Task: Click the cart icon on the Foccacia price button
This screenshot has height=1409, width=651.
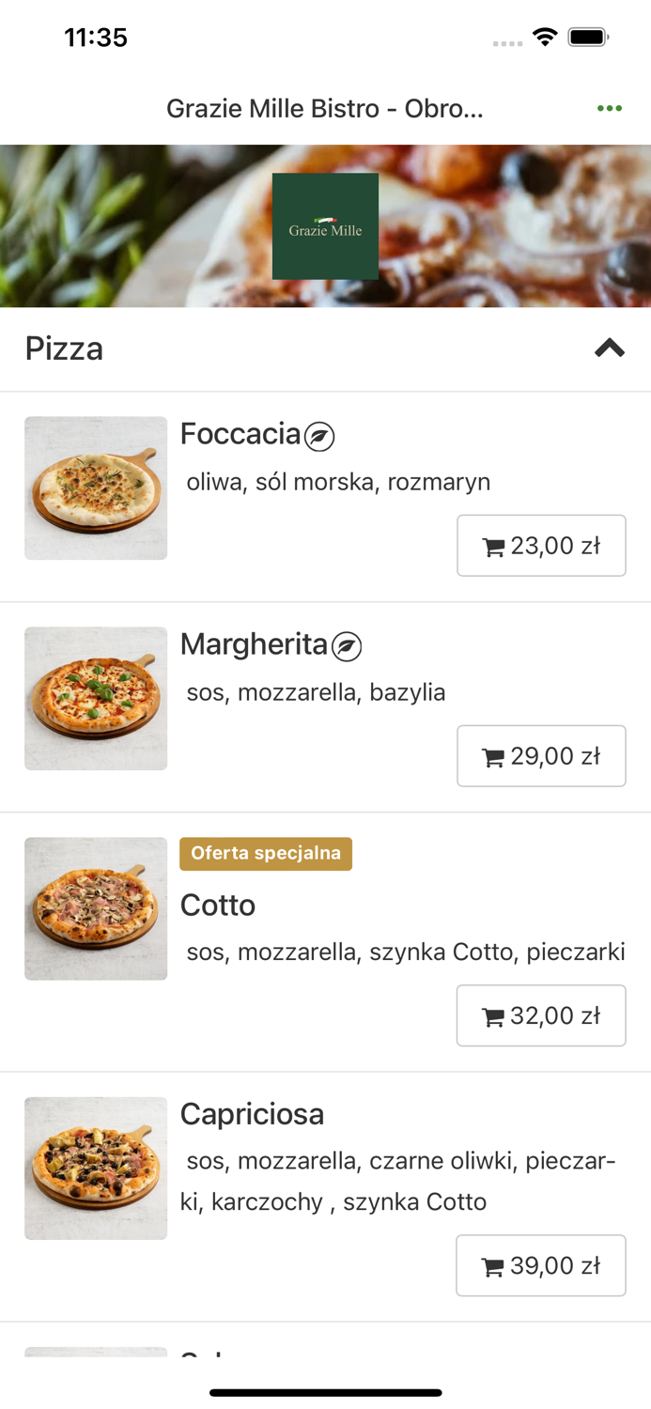Action: [x=493, y=546]
